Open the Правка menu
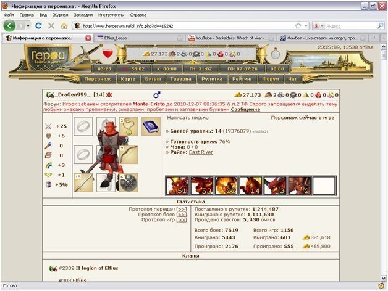Viewport: 388px width, 291px height. coord(27,15)
